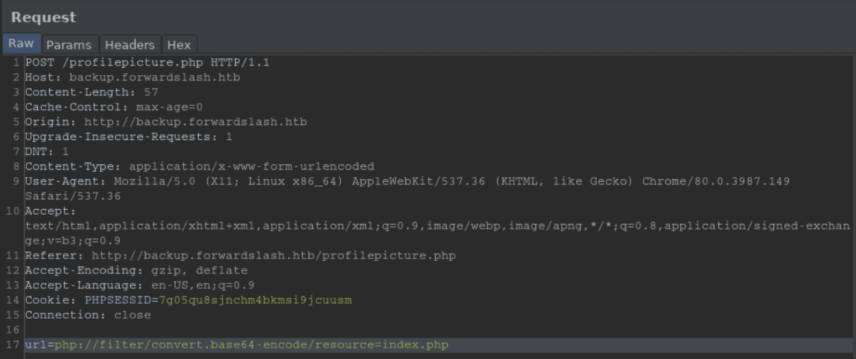Click the Request panel title
856x359 pixels.
[44, 17]
